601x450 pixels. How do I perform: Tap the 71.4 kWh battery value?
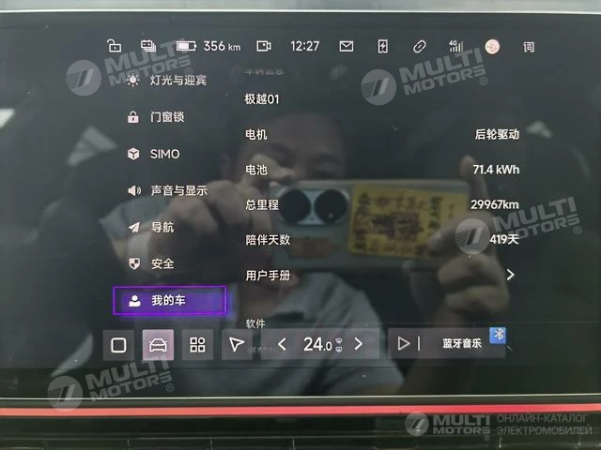[497, 169]
